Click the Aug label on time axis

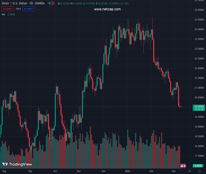coord(4,171)
